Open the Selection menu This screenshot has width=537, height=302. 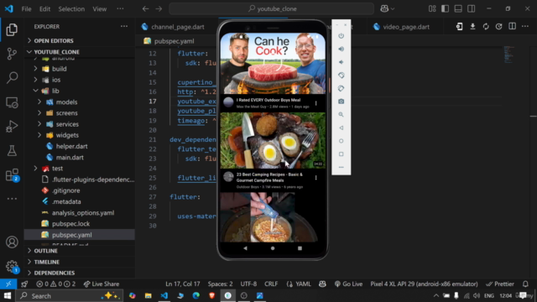pyautogui.click(x=71, y=9)
